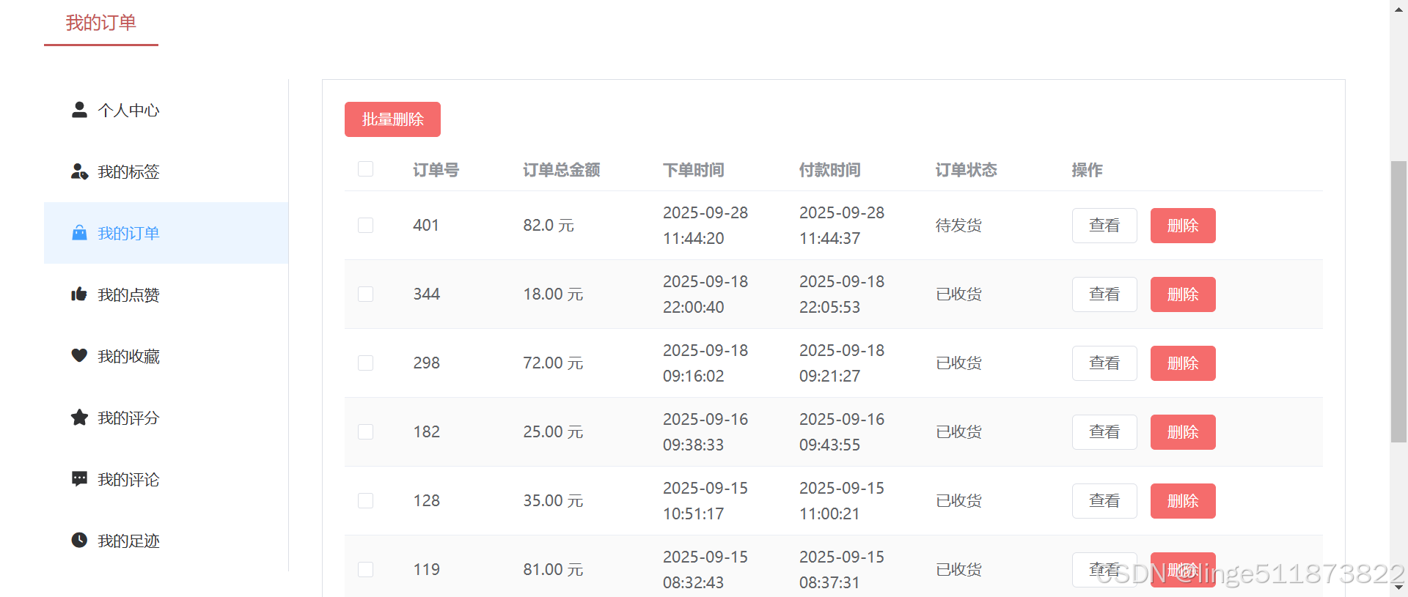This screenshot has width=1408, height=597.
Task: Click the thumbs-up icon beside 我的点赞
Action: pyautogui.click(x=79, y=294)
